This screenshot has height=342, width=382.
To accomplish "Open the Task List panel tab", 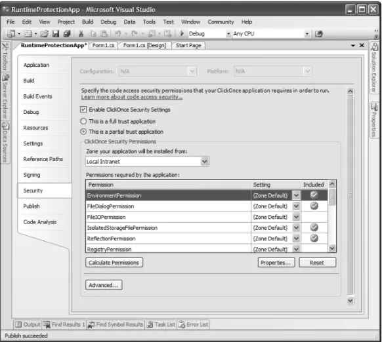I will 161,324.
